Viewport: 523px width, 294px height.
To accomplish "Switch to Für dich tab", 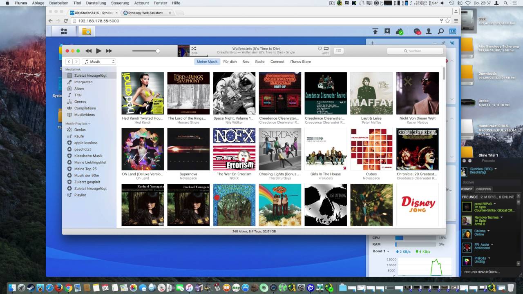I will [230, 62].
